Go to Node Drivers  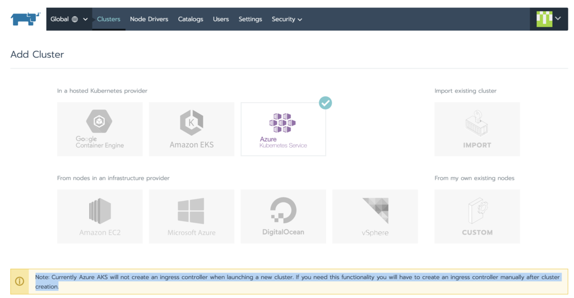coord(149,19)
